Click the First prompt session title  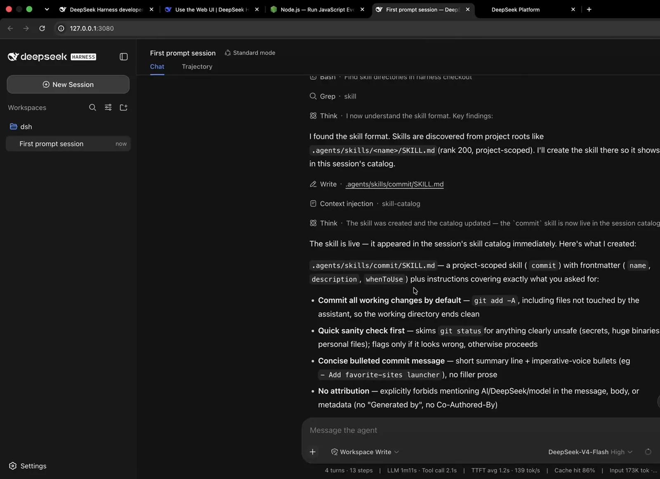[x=183, y=53]
